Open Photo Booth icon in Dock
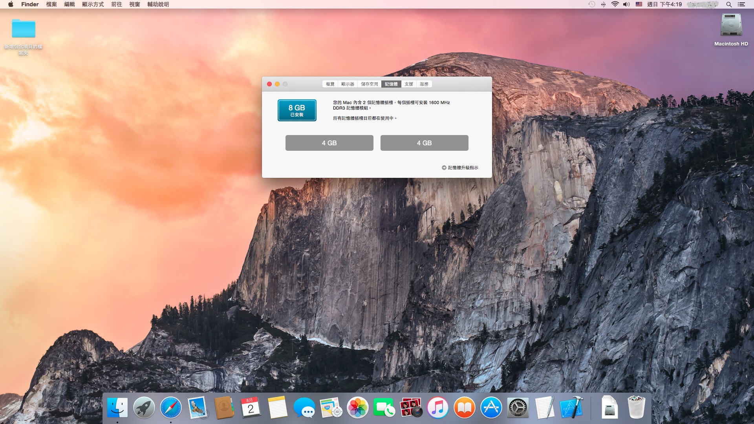754x424 pixels. (x=411, y=408)
